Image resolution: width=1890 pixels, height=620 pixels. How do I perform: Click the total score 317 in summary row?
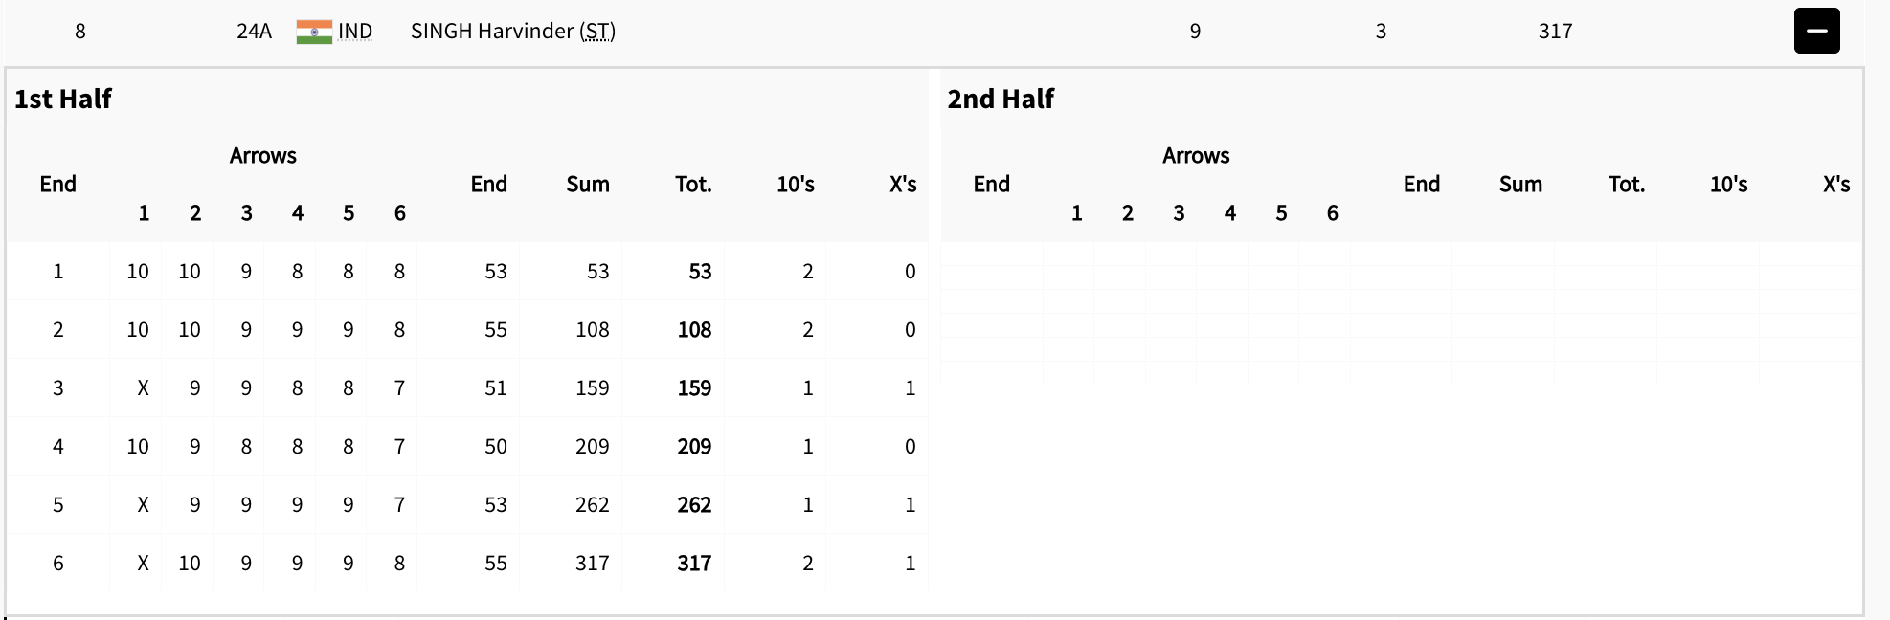(x=1555, y=32)
